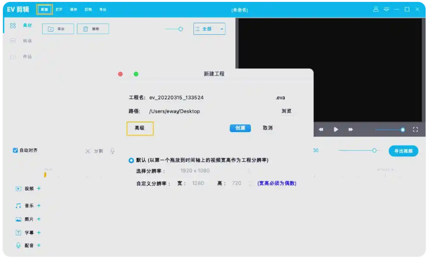Add a dubbing track with 配音 plus
428x258 pixels.
click(39, 245)
